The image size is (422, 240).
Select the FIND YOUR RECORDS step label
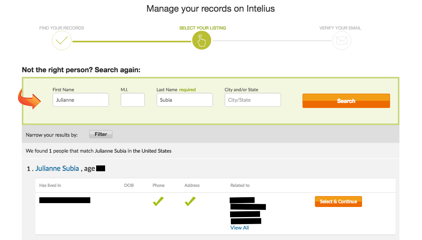[61, 28]
